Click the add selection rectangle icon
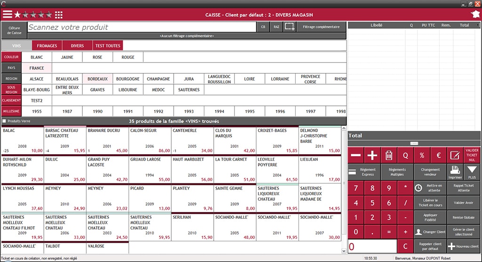The height and width of the screenshot is (262, 482). 289,27
